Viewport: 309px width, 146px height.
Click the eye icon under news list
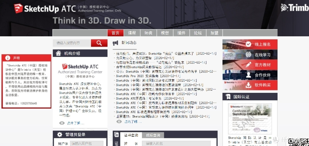point(119,122)
